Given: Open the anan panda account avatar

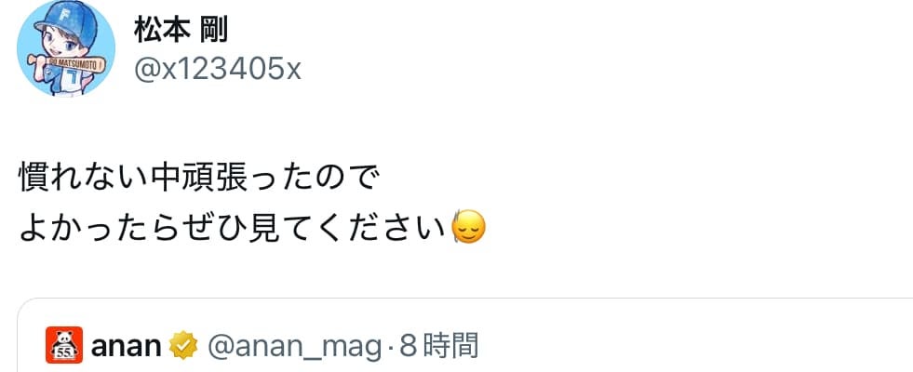Looking at the screenshot, I should click(x=64, y=345).
